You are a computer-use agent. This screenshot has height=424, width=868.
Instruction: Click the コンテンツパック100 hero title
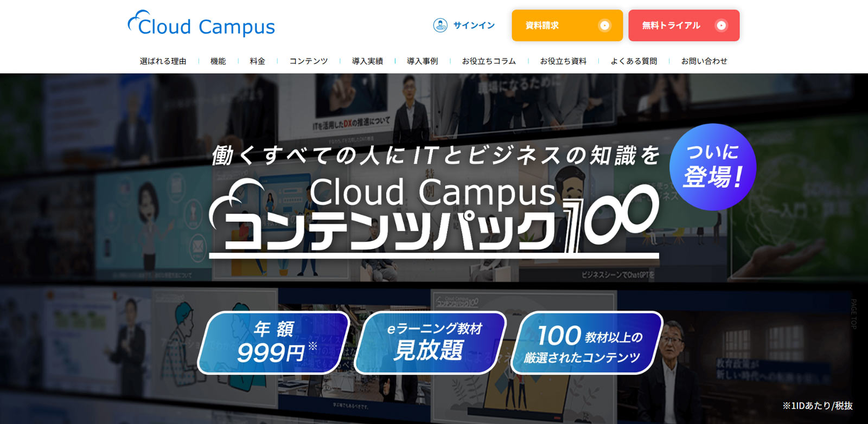[x=434, y=218]
